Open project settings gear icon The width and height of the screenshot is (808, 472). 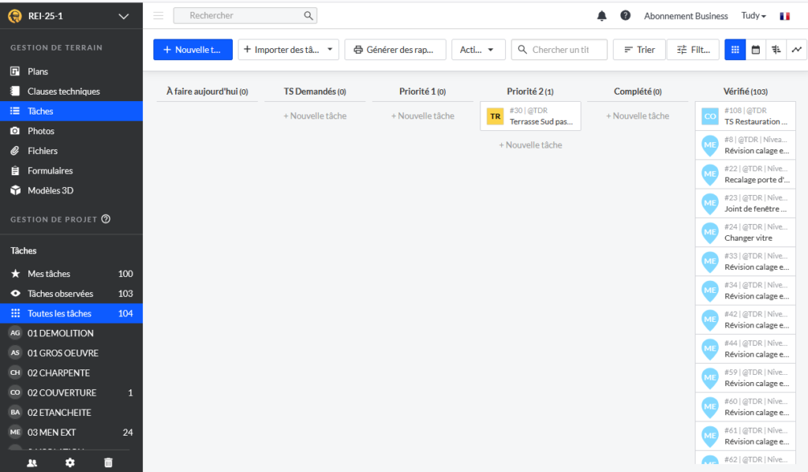tap(70, 463)
